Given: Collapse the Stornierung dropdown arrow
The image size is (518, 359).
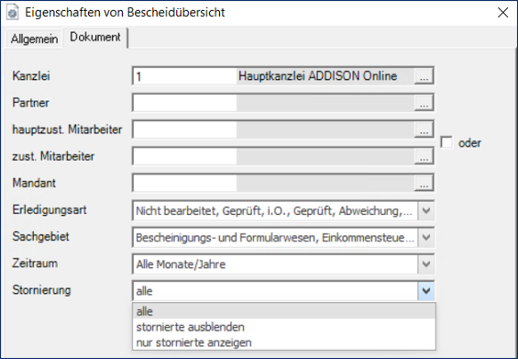Looking at the screenshot, I should [425, 291].
